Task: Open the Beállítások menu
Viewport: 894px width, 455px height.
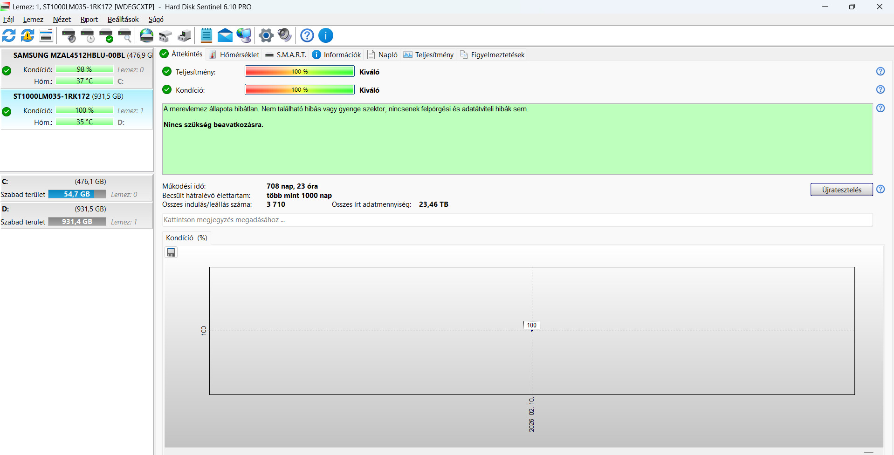Action: point(123,20)
